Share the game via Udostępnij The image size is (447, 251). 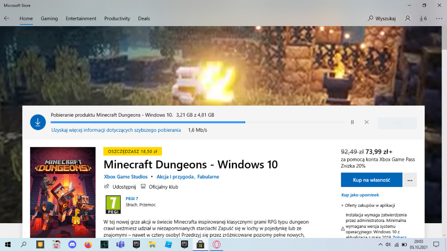[x=120, y=187]
